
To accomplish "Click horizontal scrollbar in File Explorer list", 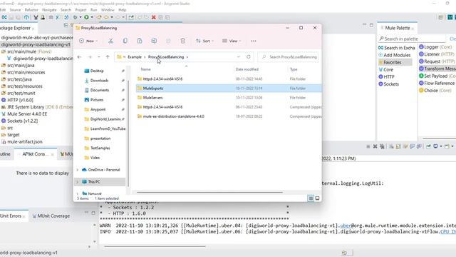I will point(209,192).
